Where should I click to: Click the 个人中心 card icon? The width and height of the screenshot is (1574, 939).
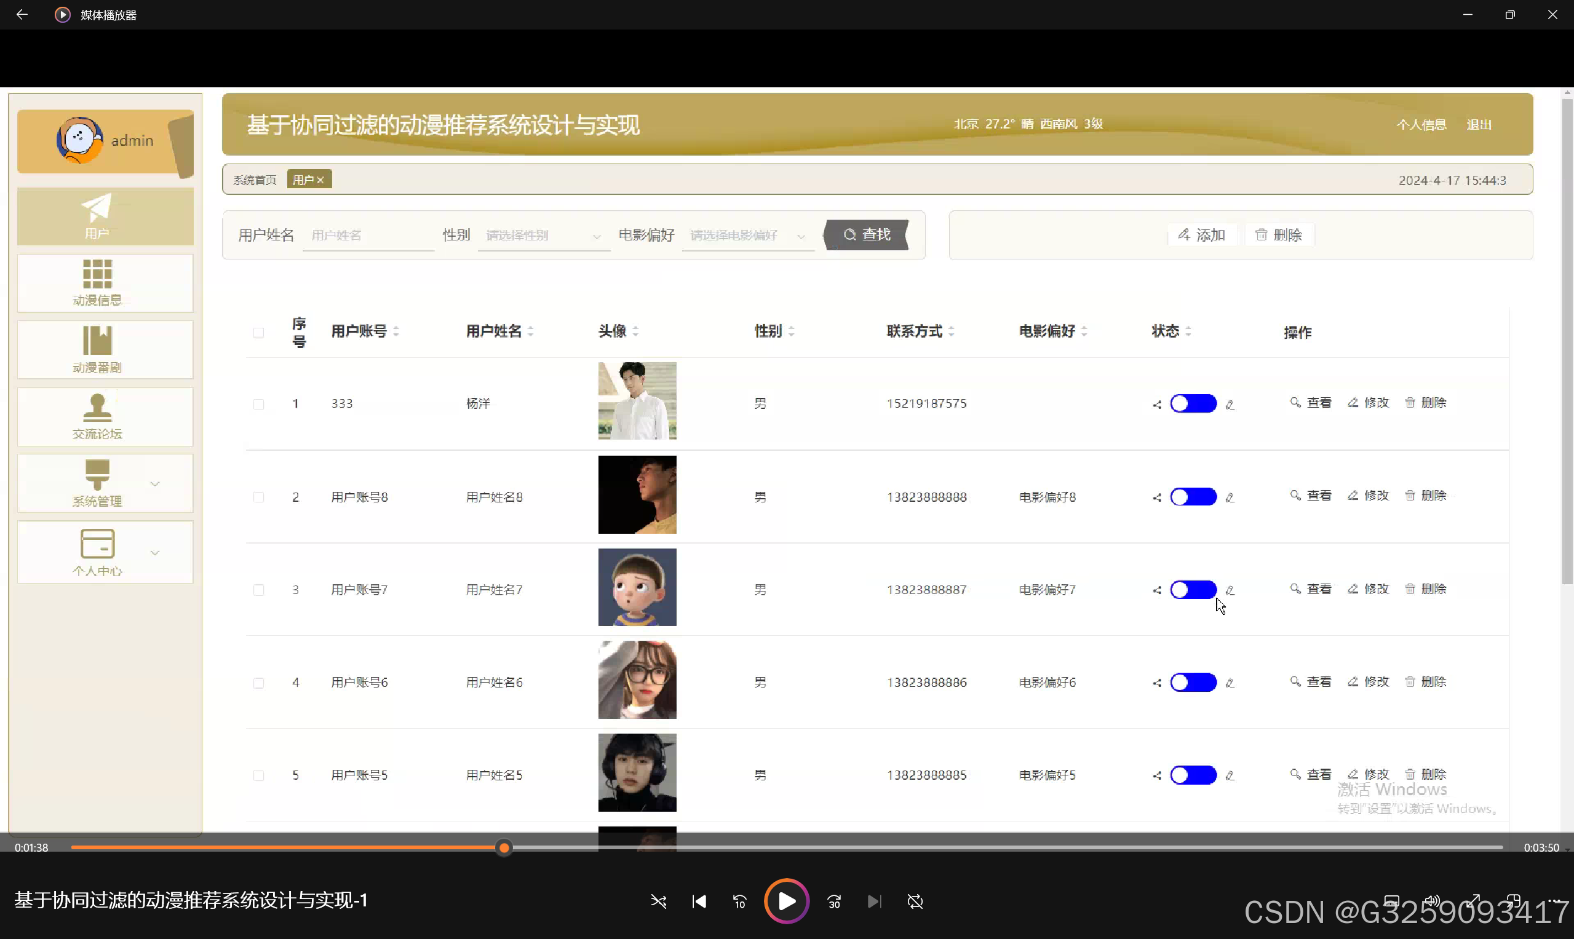click(97, 544)
